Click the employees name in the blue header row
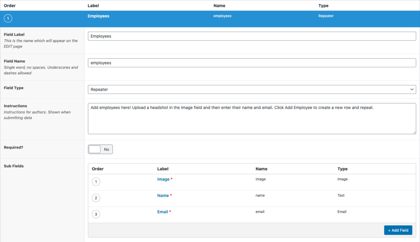The width and height of the screenshot is (420, 242). 222,16
